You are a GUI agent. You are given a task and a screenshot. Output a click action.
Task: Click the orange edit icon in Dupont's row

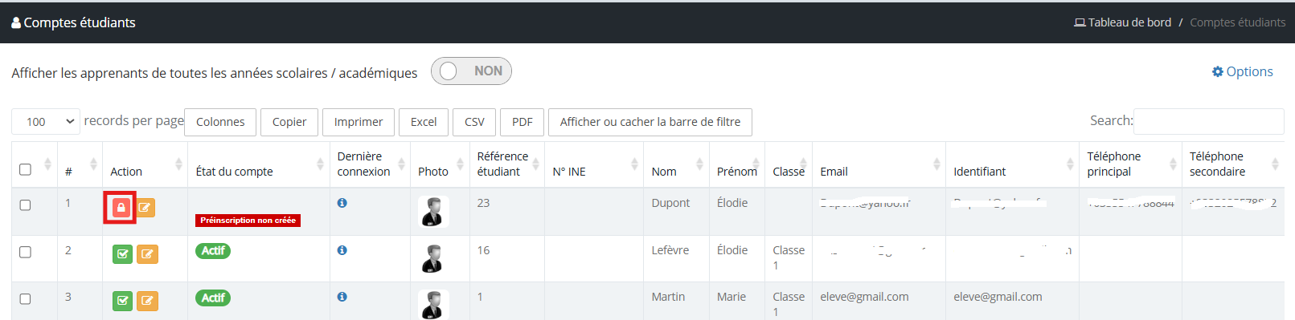(x=145, y=208)
